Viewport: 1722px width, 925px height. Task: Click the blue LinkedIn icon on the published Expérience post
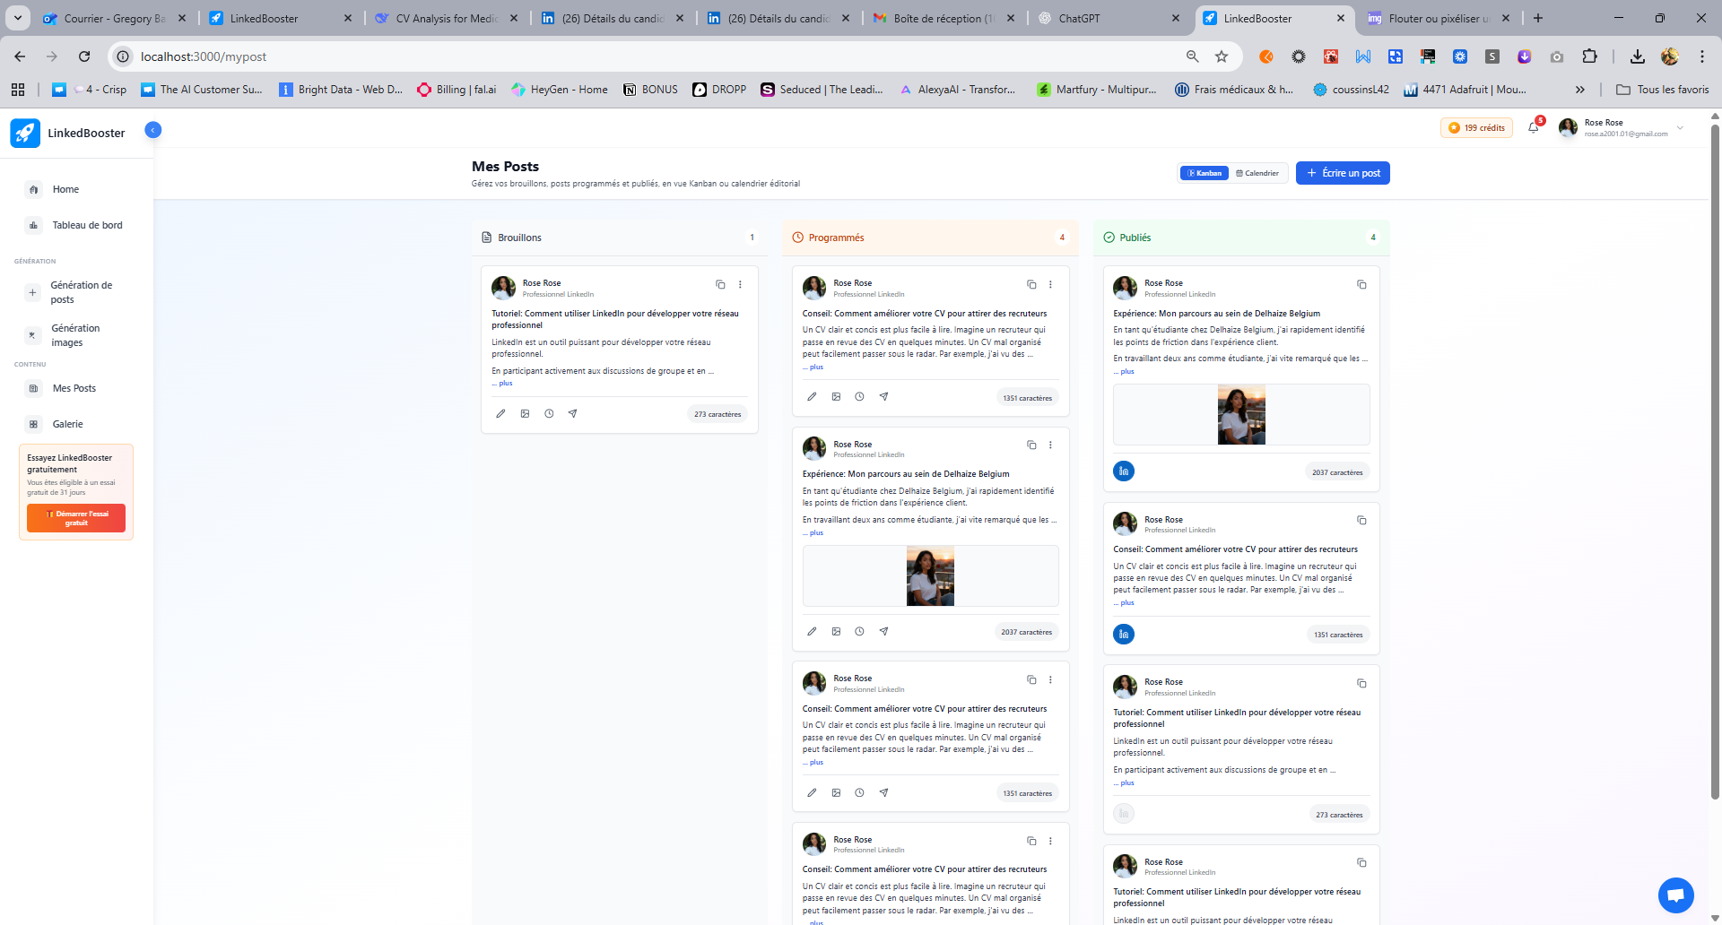point(1124,471)
